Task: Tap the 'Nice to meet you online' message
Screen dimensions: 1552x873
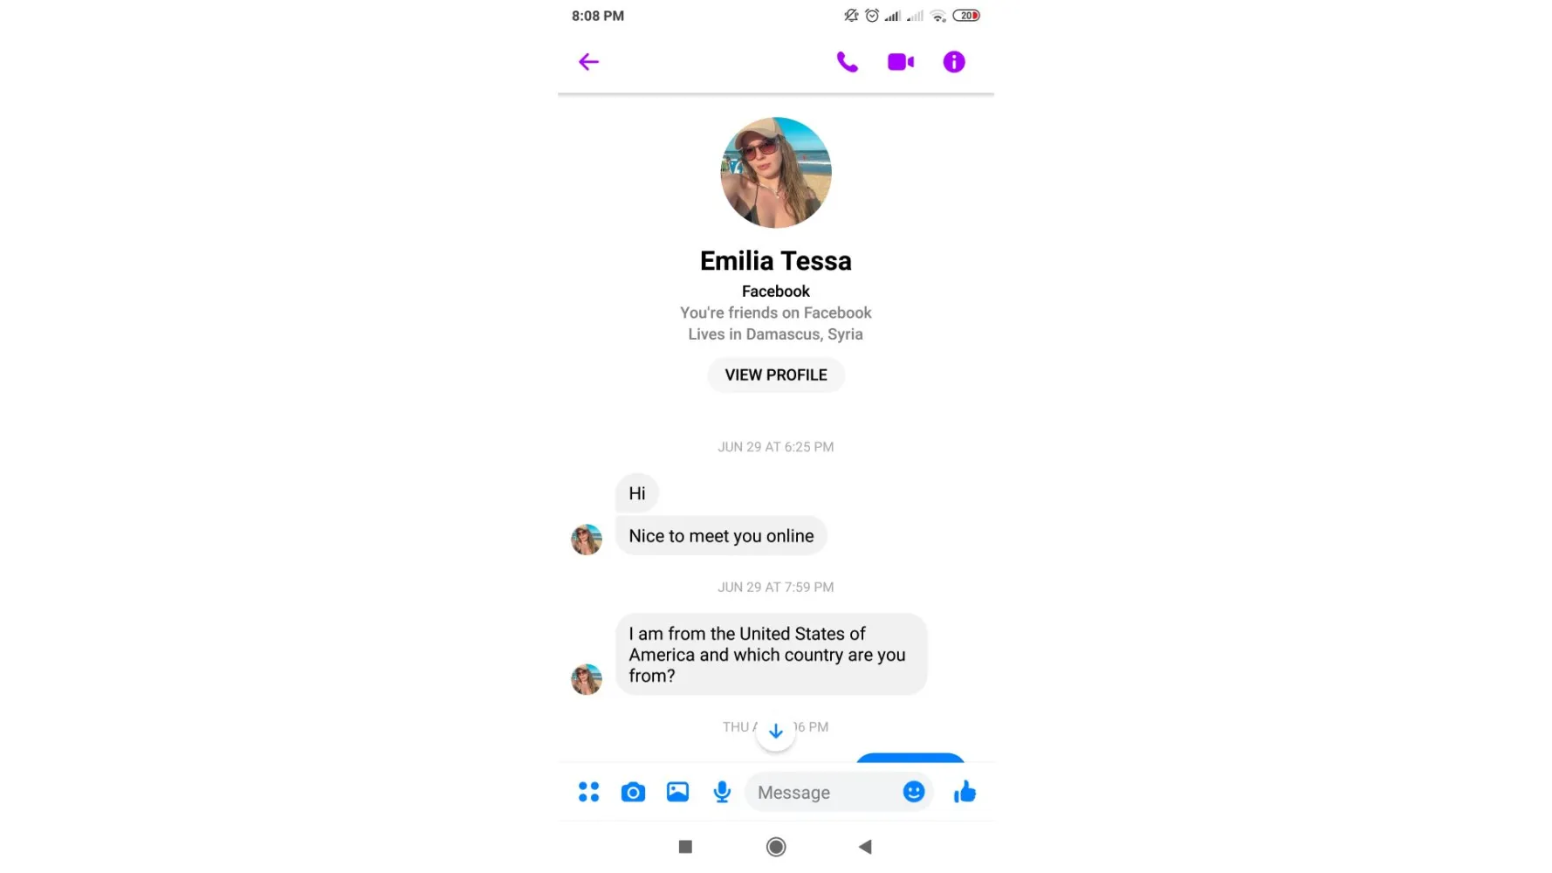Action: point(721,536)
